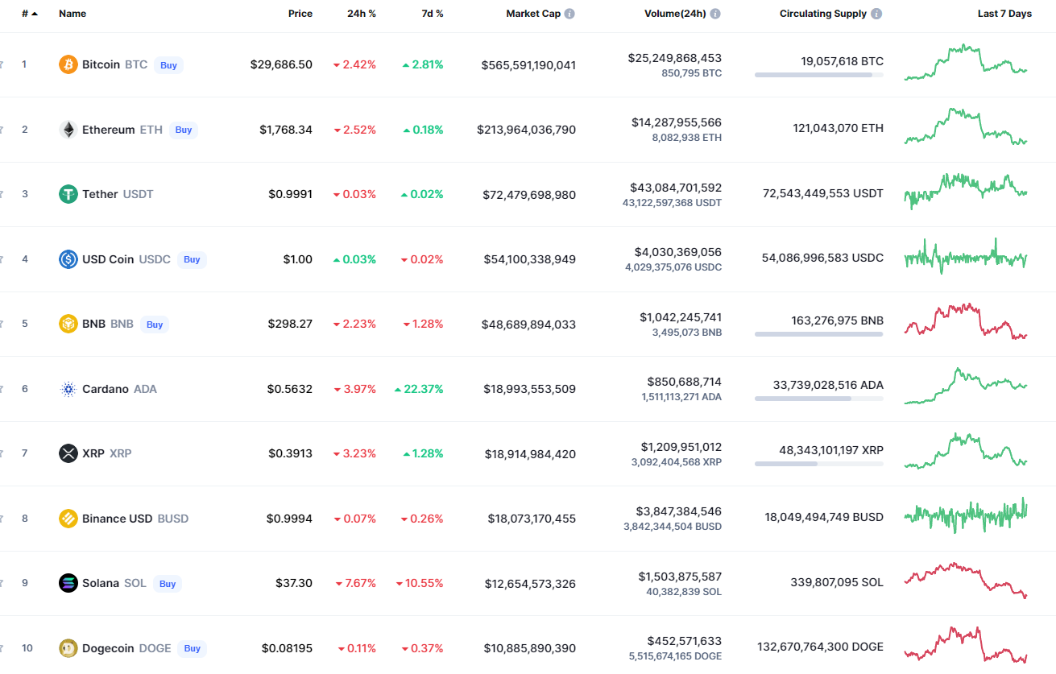This screenshot has height=674, width=1056.
Task: Click Binance USD volume $3,847,384,546
Action: click(678, 511)
